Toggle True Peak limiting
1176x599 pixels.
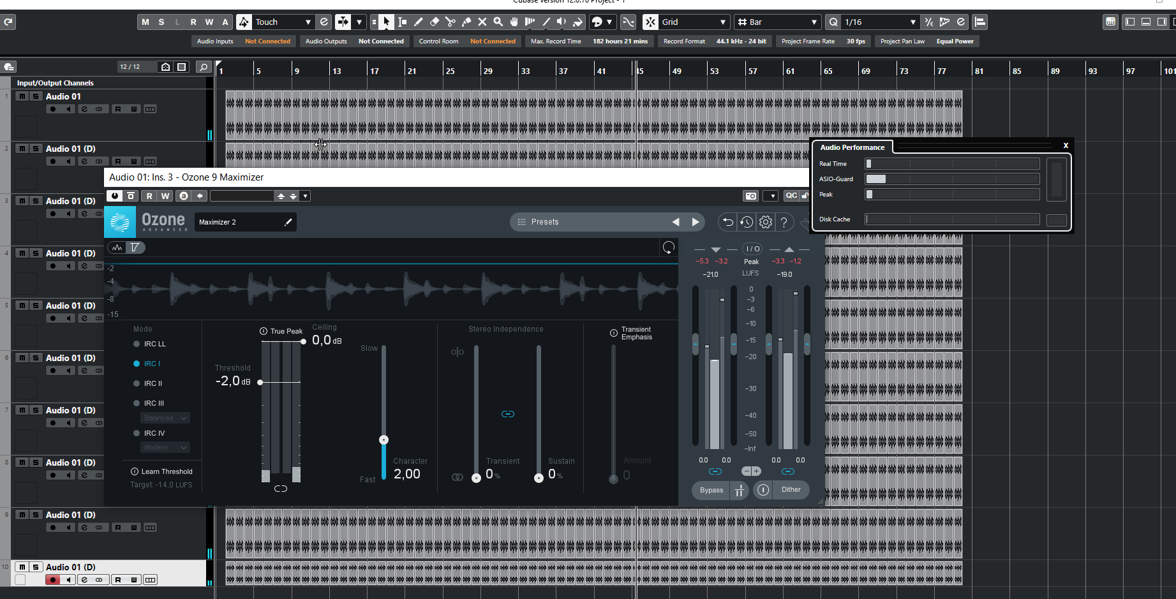264,331
